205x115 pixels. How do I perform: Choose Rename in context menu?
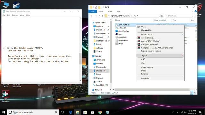[x=144, y=74]
